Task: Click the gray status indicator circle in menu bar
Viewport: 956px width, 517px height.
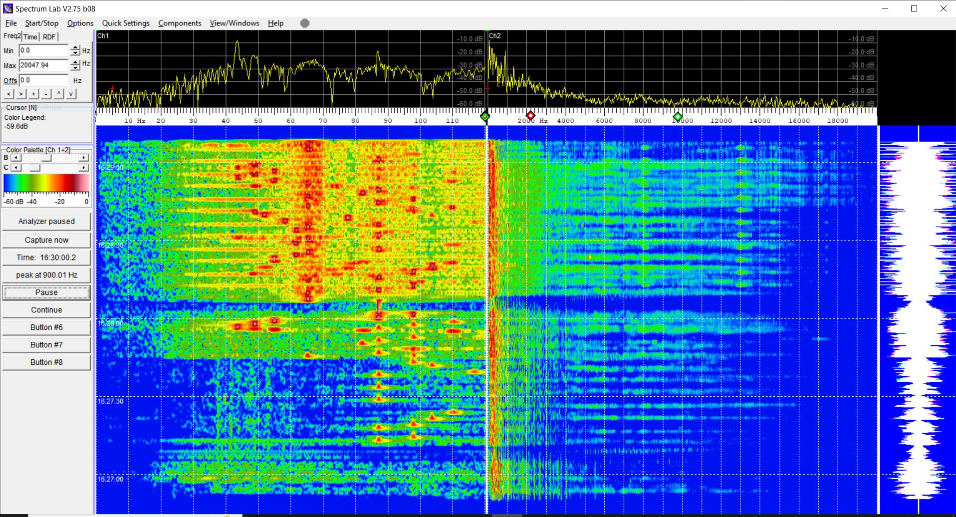Action: pyautogui.click(x=305, y=23)
